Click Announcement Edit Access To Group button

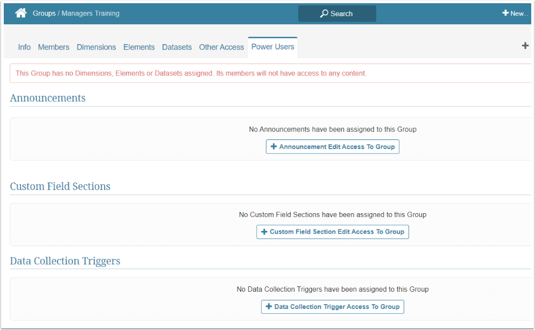333,147
